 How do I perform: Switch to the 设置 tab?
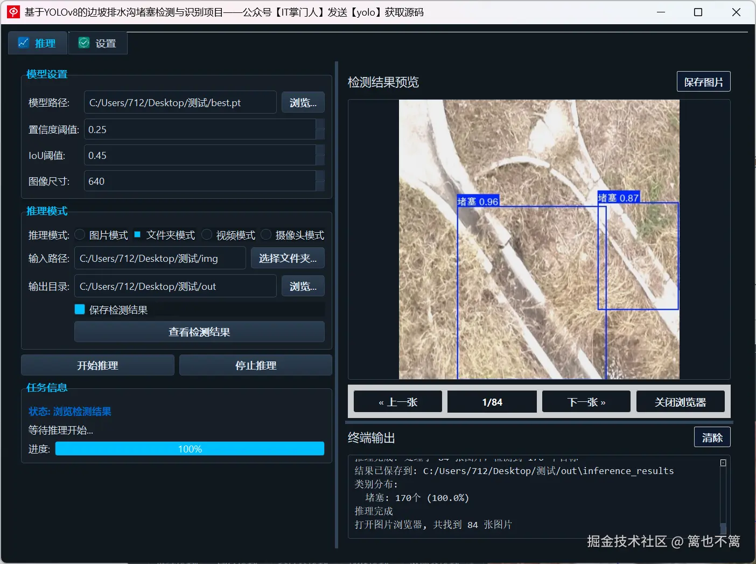click(97, 42)
